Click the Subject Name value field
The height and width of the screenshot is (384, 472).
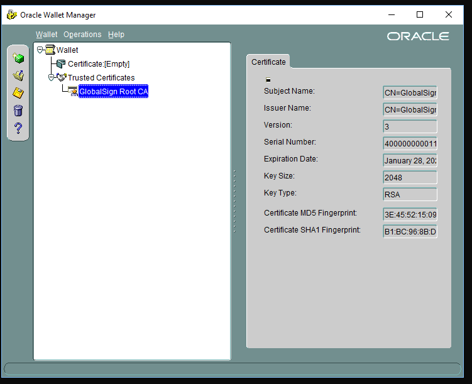[410, 92]
